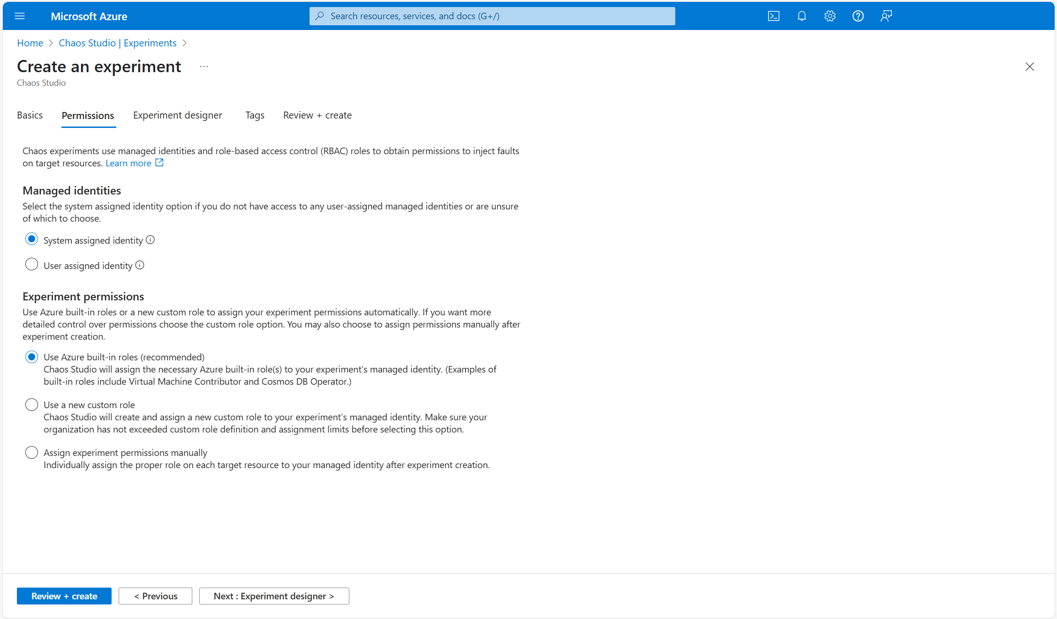Click info icon next to User assigned identity
The image size is (1057, 619).
click(x=140, y=265)
